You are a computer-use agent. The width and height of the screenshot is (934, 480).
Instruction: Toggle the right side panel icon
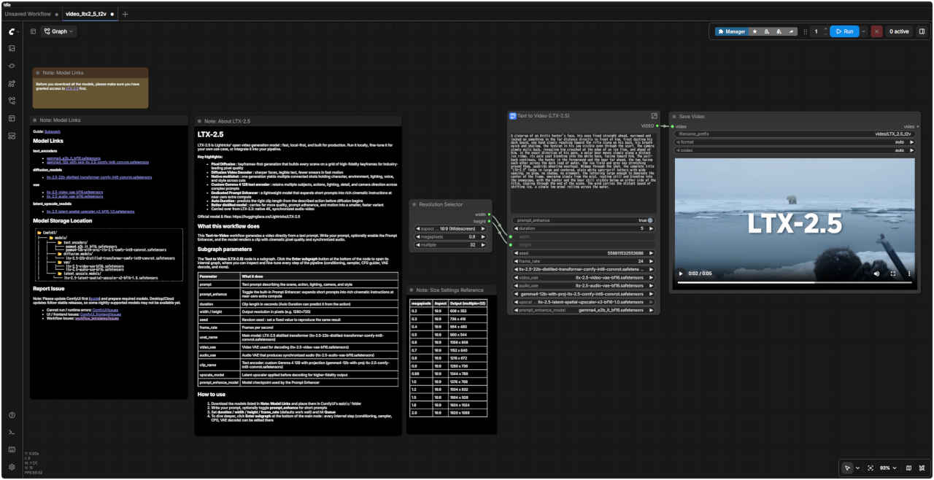pos(922,31)
